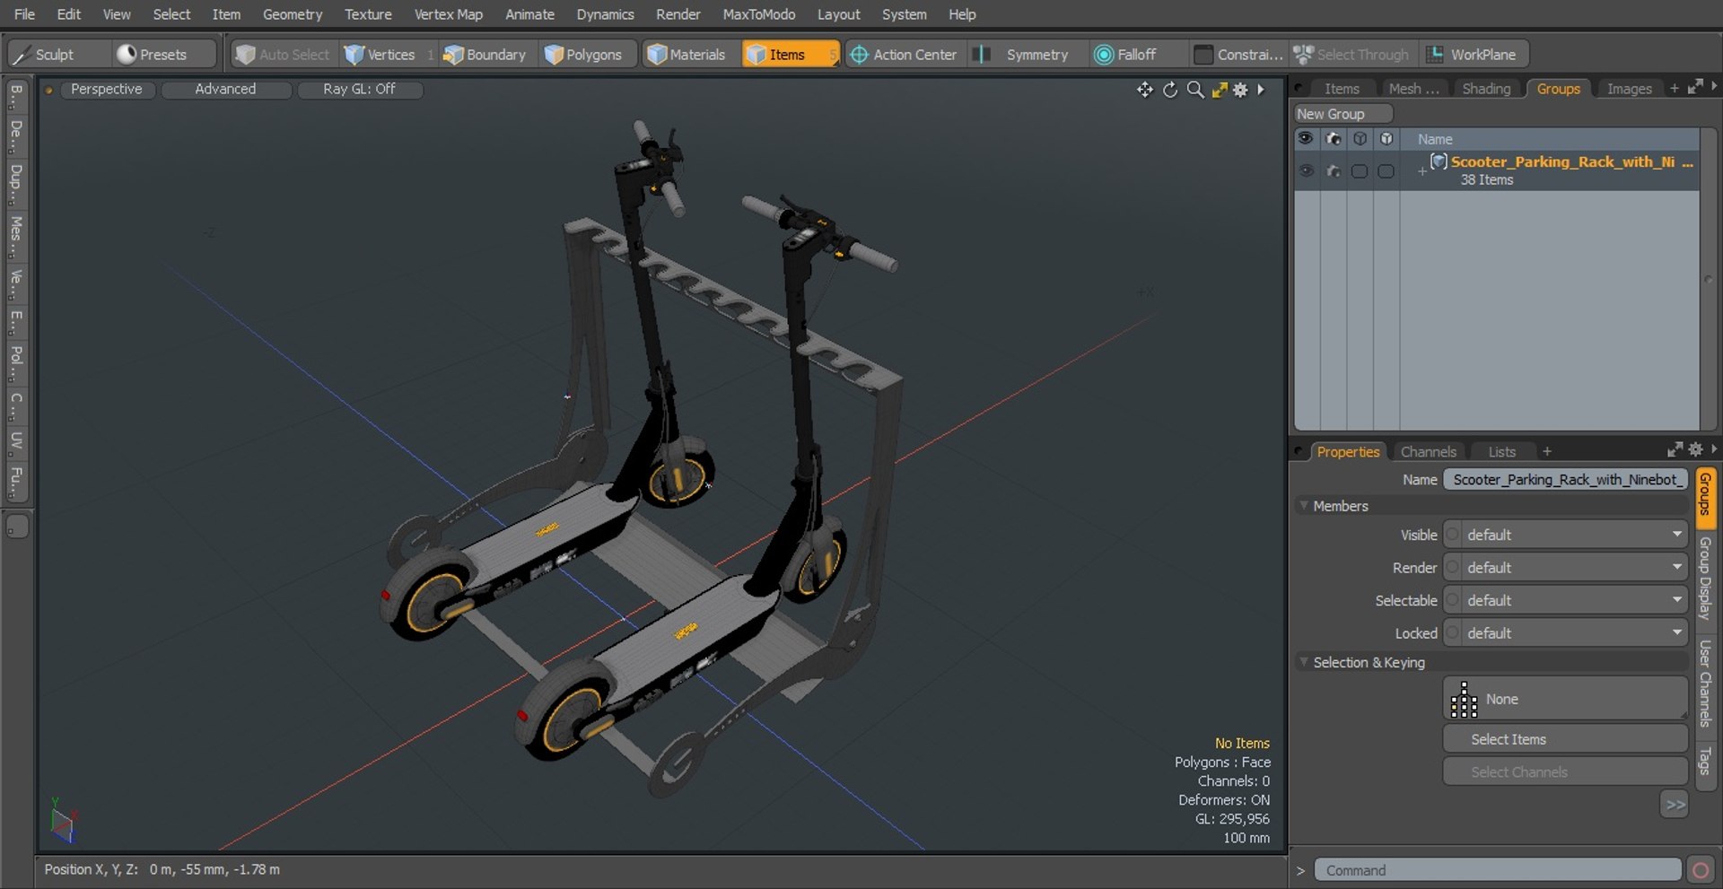Open the MaxToModo menu

(758, 14)
